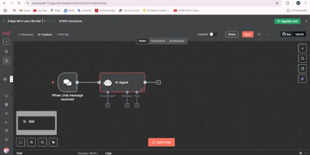Toggle the workflow Inactive switch

click(x=213, y=34)
